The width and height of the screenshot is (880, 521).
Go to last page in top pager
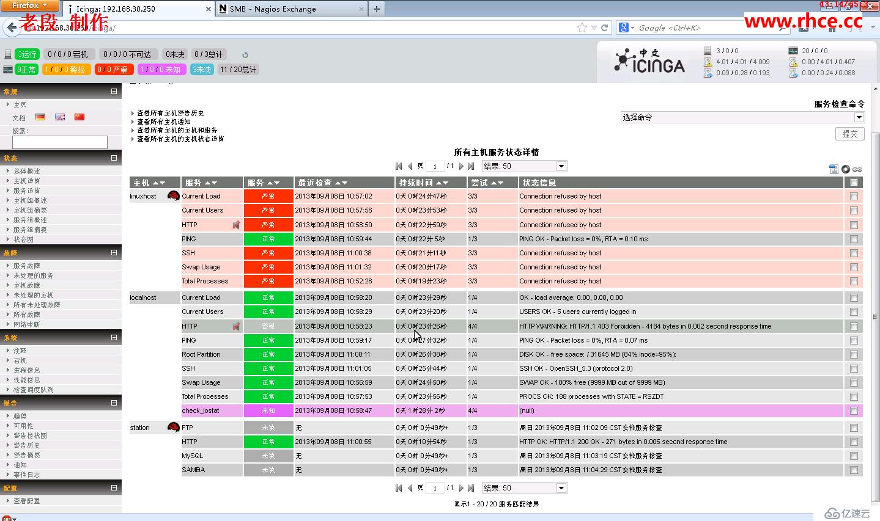(471, 166)
